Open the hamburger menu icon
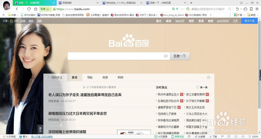Viewport: 261px width, 139px height. click(257, 9)
